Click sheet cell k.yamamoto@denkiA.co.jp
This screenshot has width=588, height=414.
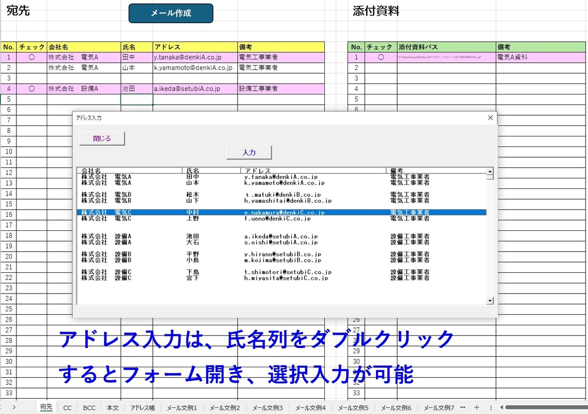(195, 68)
